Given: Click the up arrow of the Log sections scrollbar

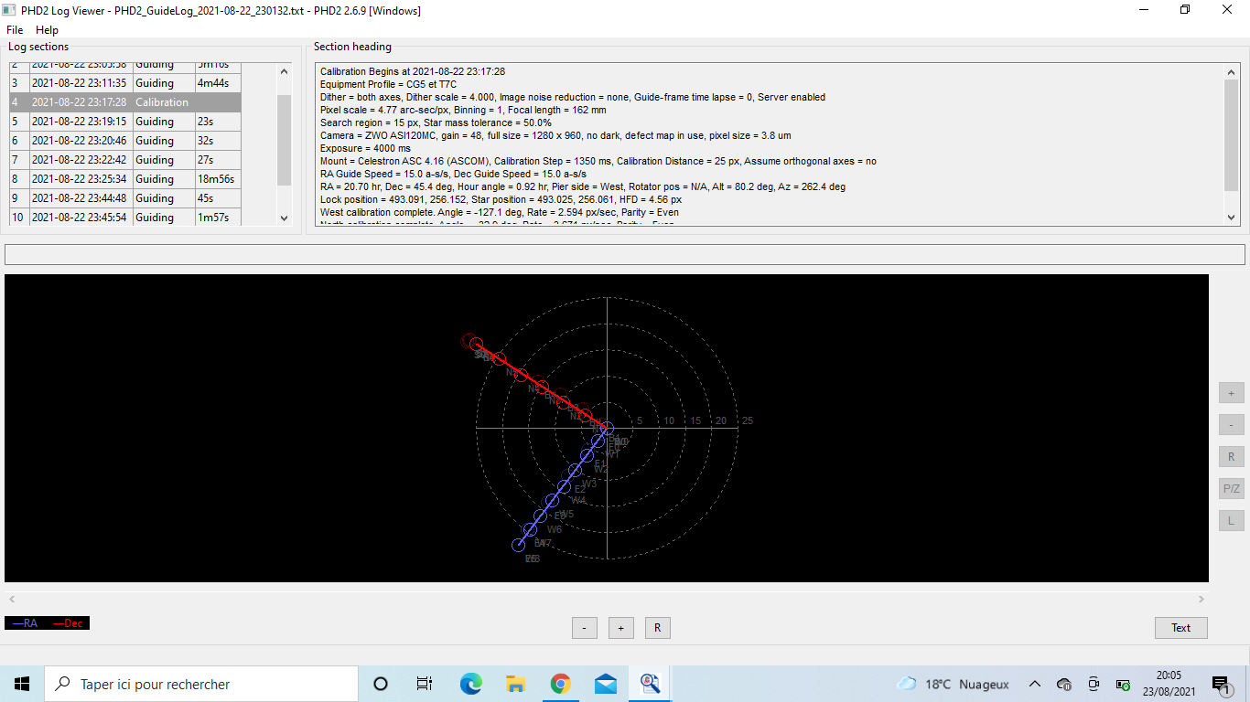Looking at the screenshot, I should point(284,71).
